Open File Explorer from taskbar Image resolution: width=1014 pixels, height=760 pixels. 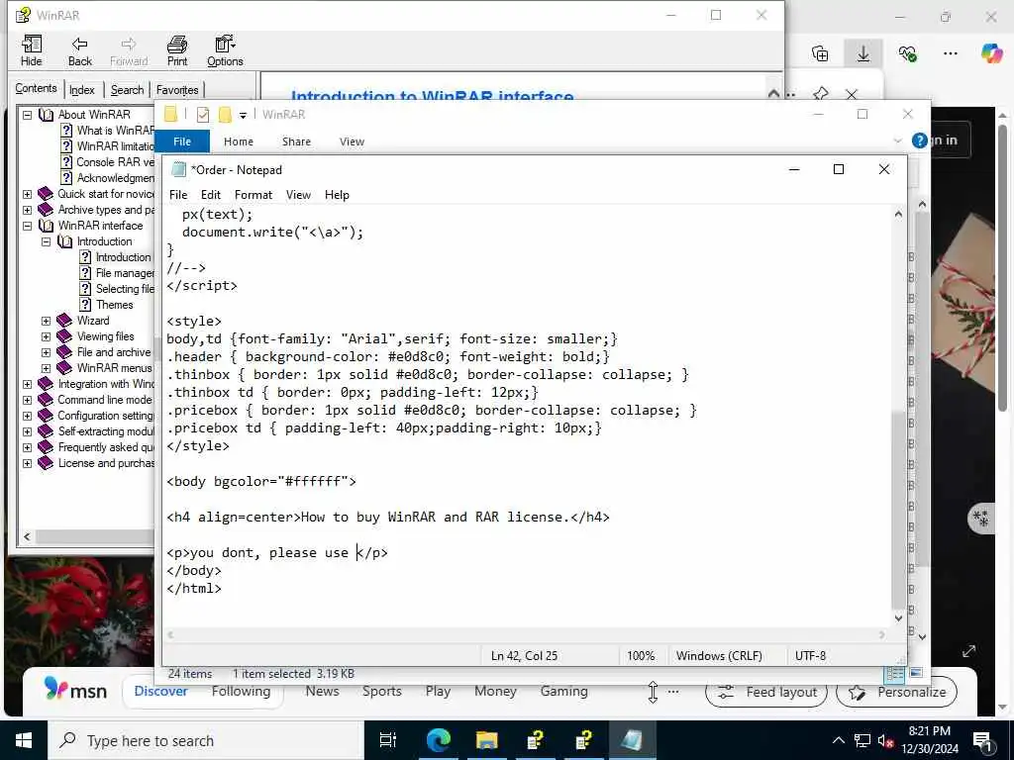pos(486,740)
